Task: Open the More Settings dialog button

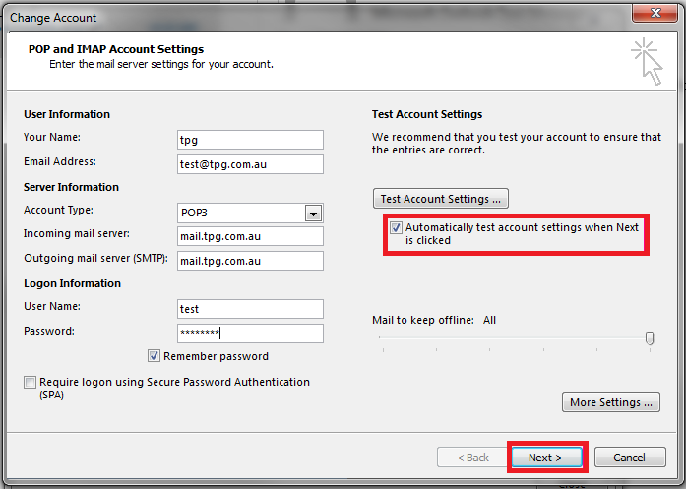Action: click(x=611, y=402)
